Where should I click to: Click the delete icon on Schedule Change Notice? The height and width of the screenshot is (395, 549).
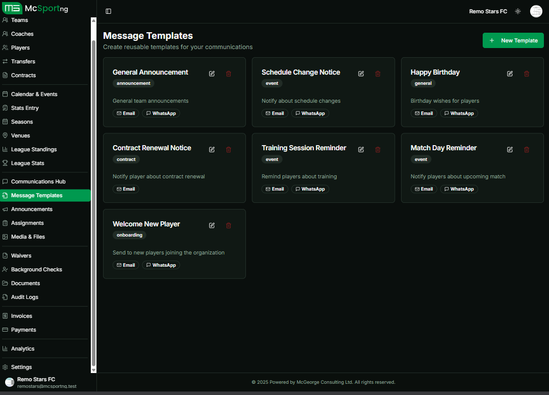[378, 74]
